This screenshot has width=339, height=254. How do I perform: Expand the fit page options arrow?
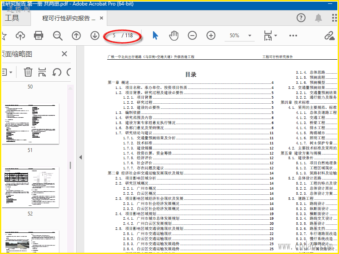276,36
